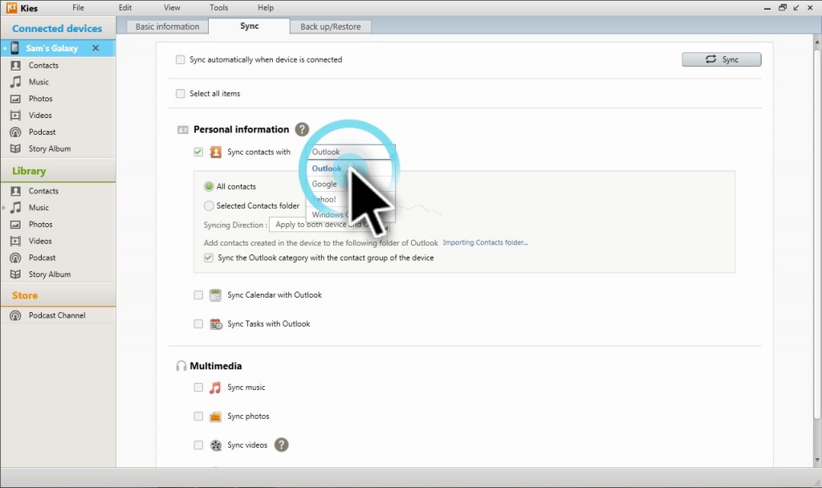Image resolution: width=822 pixels, height=488 pixels.
Task: Select All contacts radio button
Action: (209, 186)
